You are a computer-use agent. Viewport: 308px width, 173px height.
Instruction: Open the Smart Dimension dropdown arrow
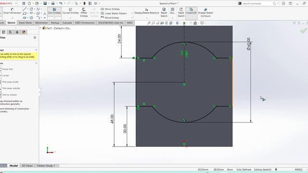tap(12, 18)
